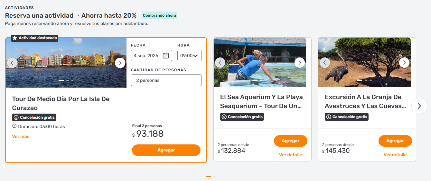431x181 pixels.
Task: Show next photo of Curazao tour
Action: click(120, 63)
